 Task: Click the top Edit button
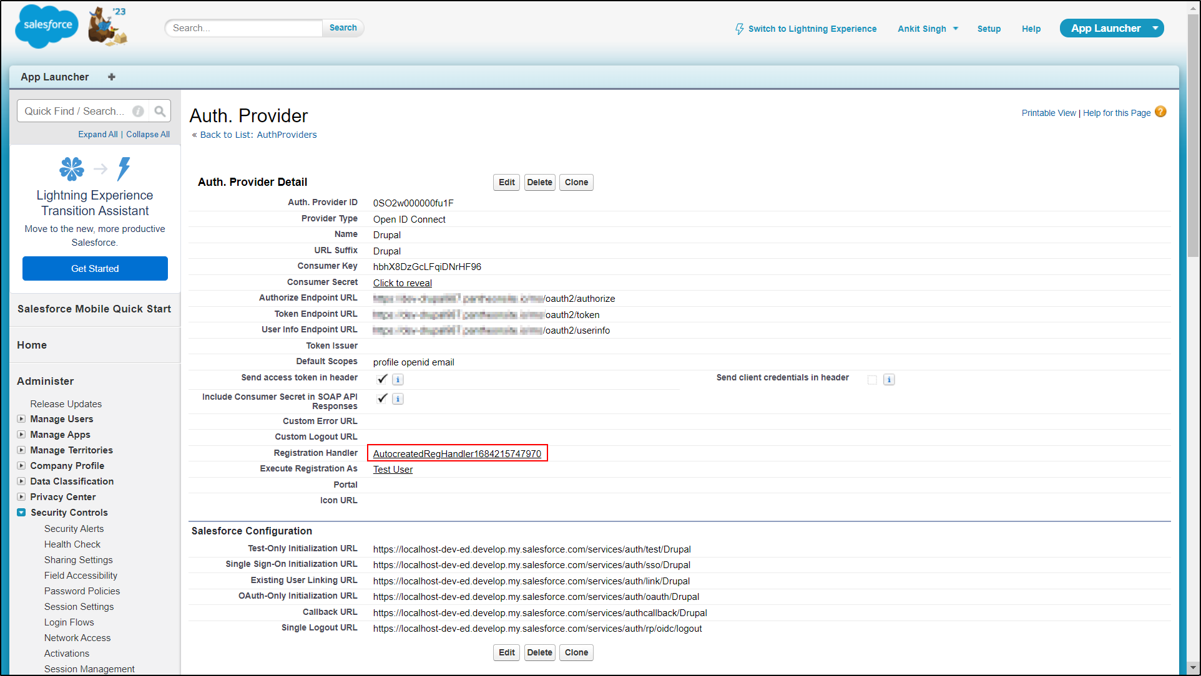pyautogui.click(x=506, y=182)
